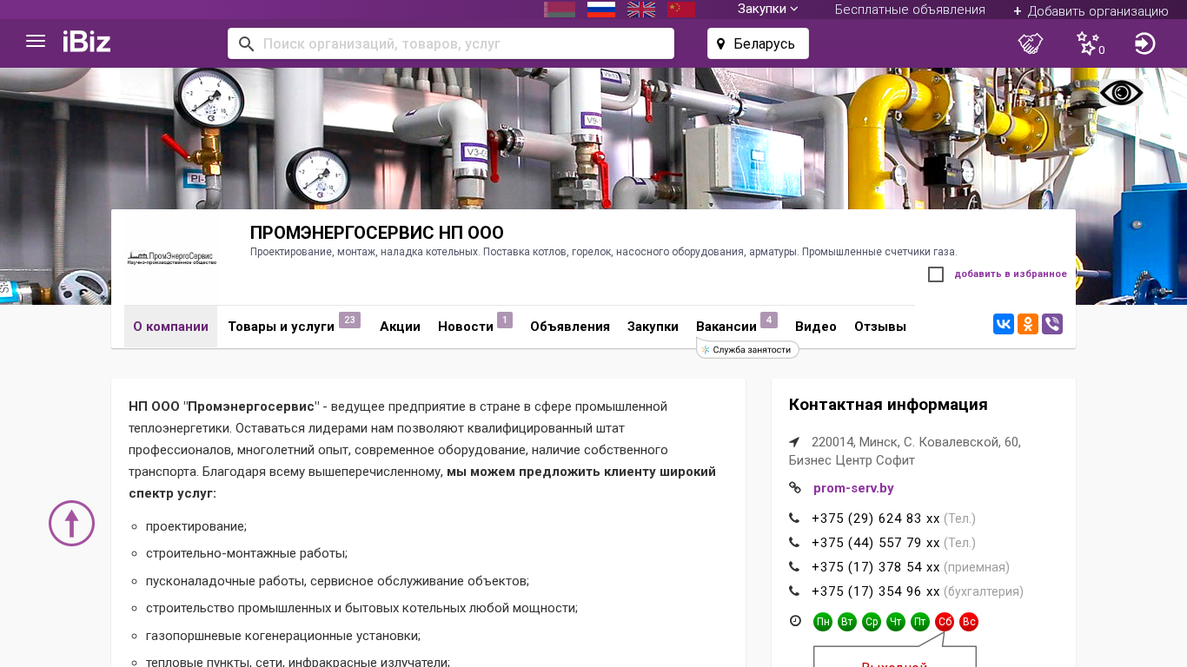Toggle the accessibility eye icon
The height and width of the screenshot is (667, 1187).
1121,93
